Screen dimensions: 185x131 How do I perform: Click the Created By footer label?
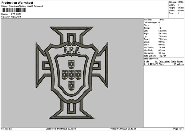click(6, 129)
